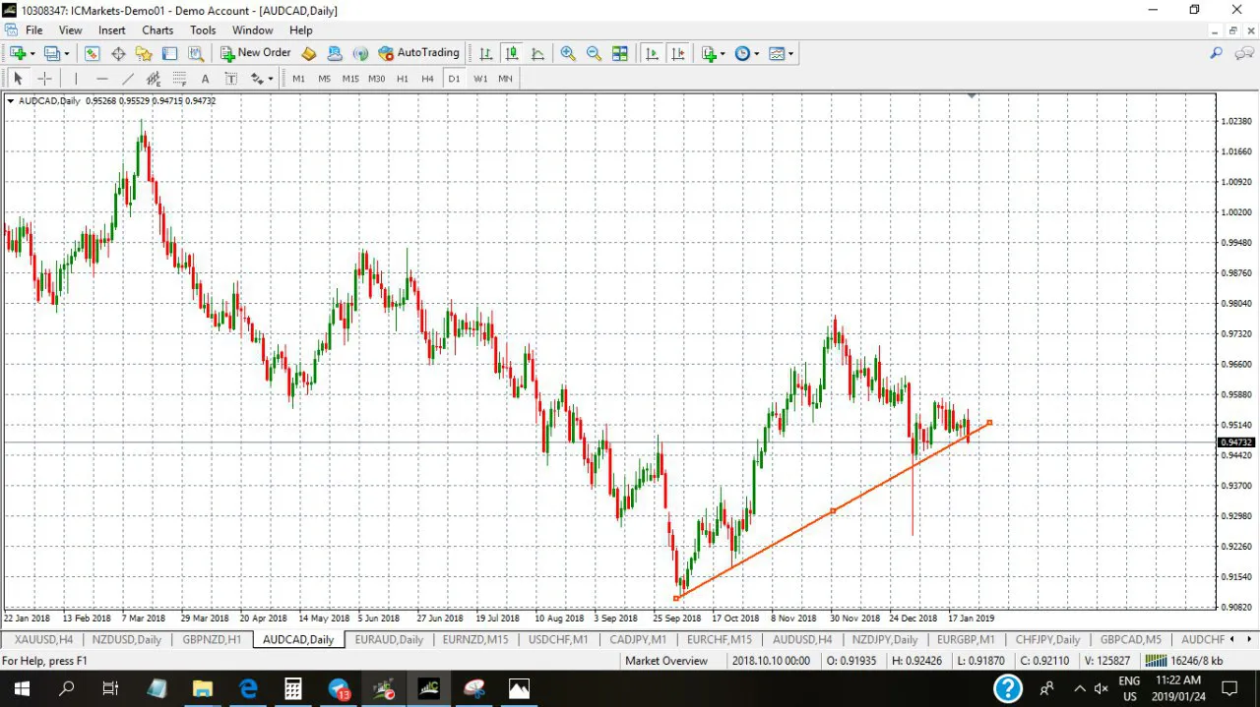
Task: Toggle the AutoTrading button
Action: pyautogui.click(x=418, y=53)
